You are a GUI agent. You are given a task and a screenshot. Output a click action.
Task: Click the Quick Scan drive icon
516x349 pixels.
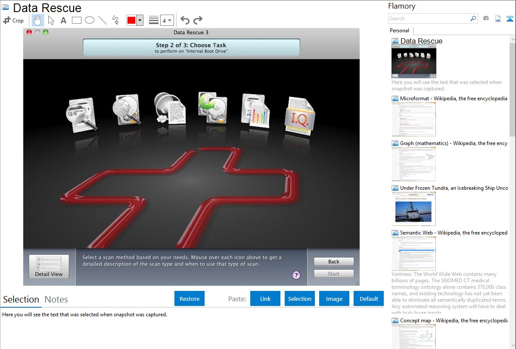pyautogui.click(x=81, y=115)
